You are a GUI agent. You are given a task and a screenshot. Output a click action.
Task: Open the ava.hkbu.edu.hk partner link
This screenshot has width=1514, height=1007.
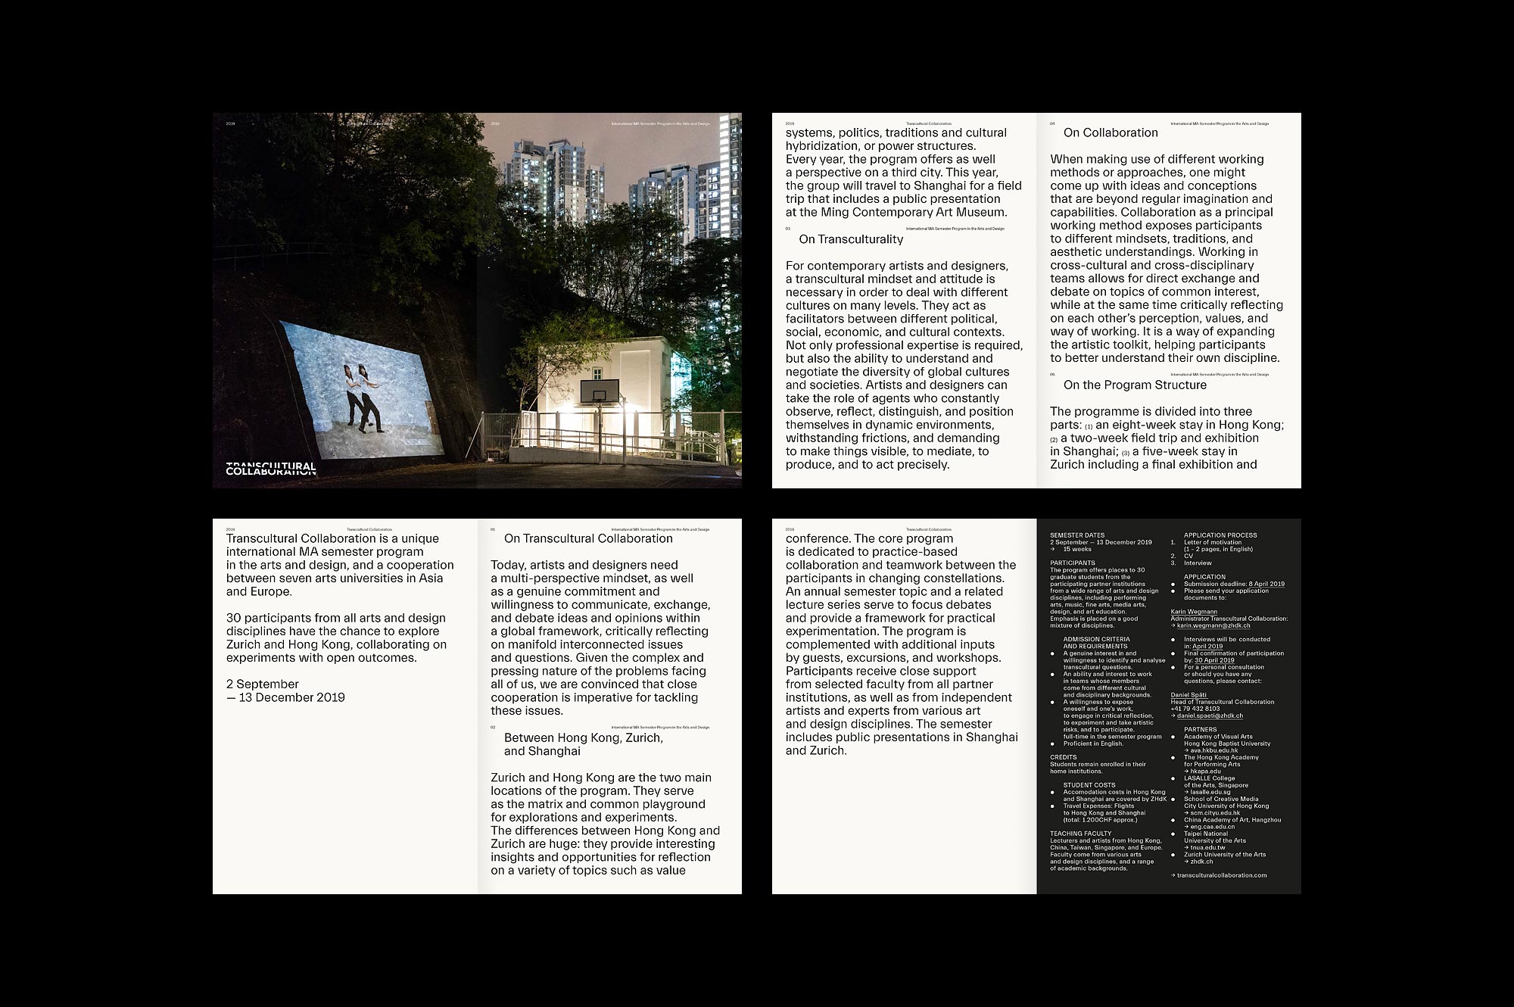[x=1213, y=750]
